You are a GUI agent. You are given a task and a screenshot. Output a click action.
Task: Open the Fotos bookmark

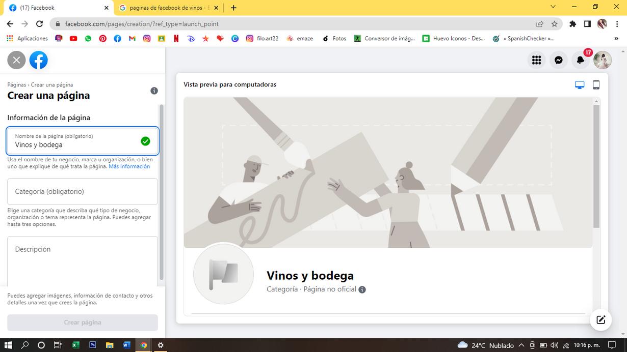(x=334, y=39)
